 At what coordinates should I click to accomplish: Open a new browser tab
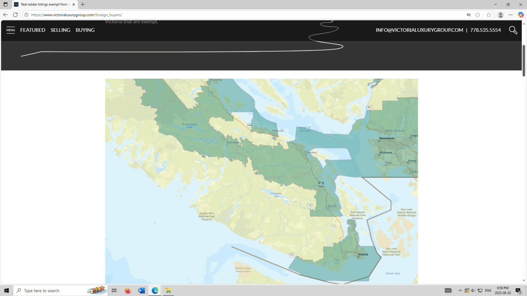point(83,4)
